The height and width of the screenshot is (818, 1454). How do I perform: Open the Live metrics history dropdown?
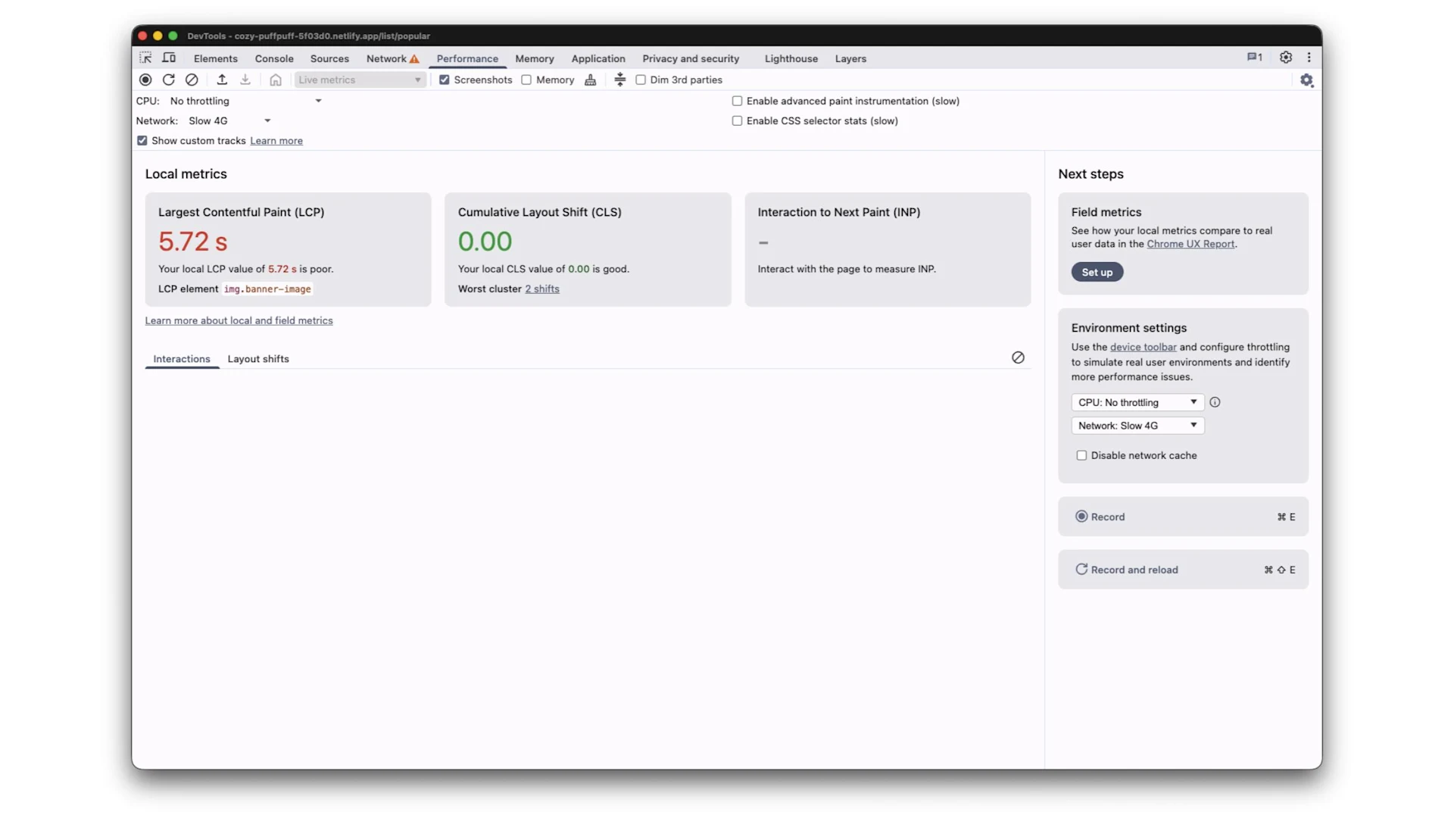pos(359,80)
